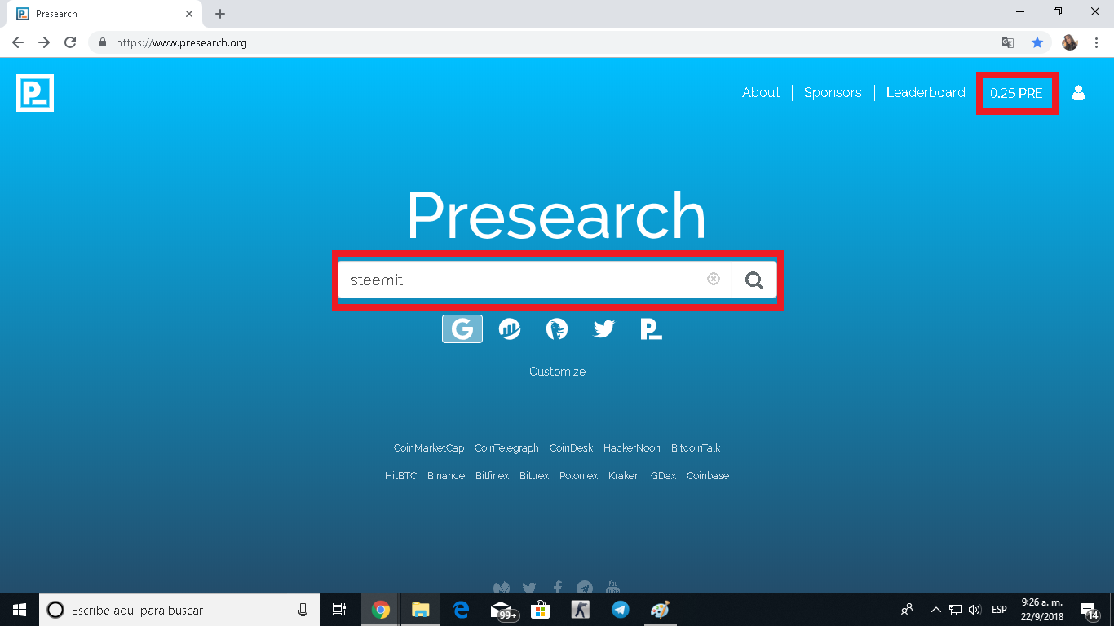
Task: Open the CoinTelegraph link
Action: (x=506, y=448)
